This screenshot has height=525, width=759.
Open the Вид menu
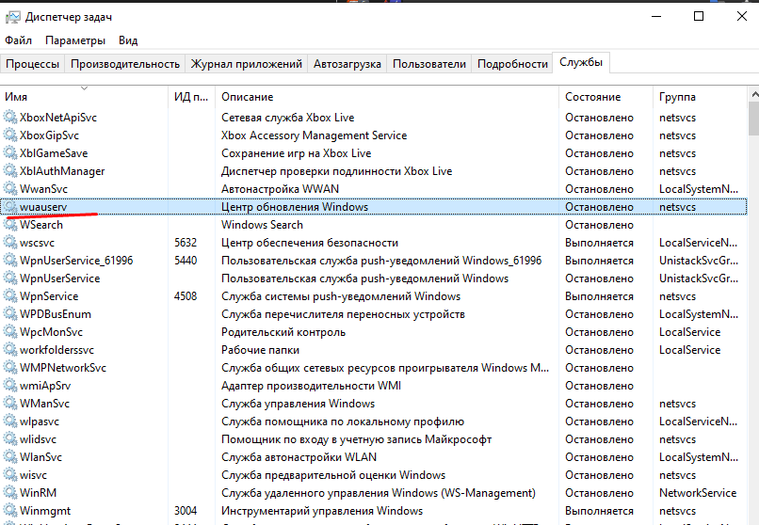coord(128,40)
